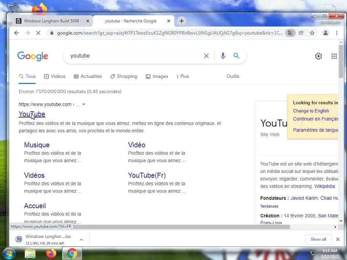Click Show all downloads button
This screenshot has width=347, height=260.
click(x=318, y=239)
